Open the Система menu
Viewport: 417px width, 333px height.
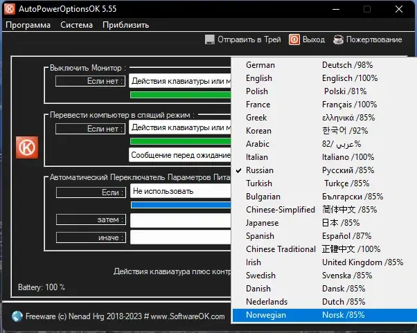pos(77,25)
